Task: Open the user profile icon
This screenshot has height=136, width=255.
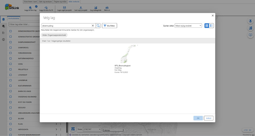Action: pos(250,21)
